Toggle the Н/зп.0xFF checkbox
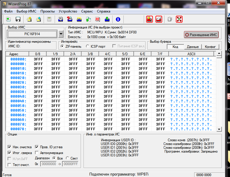This screenshot has width=230, height=177. pos(9,159)
